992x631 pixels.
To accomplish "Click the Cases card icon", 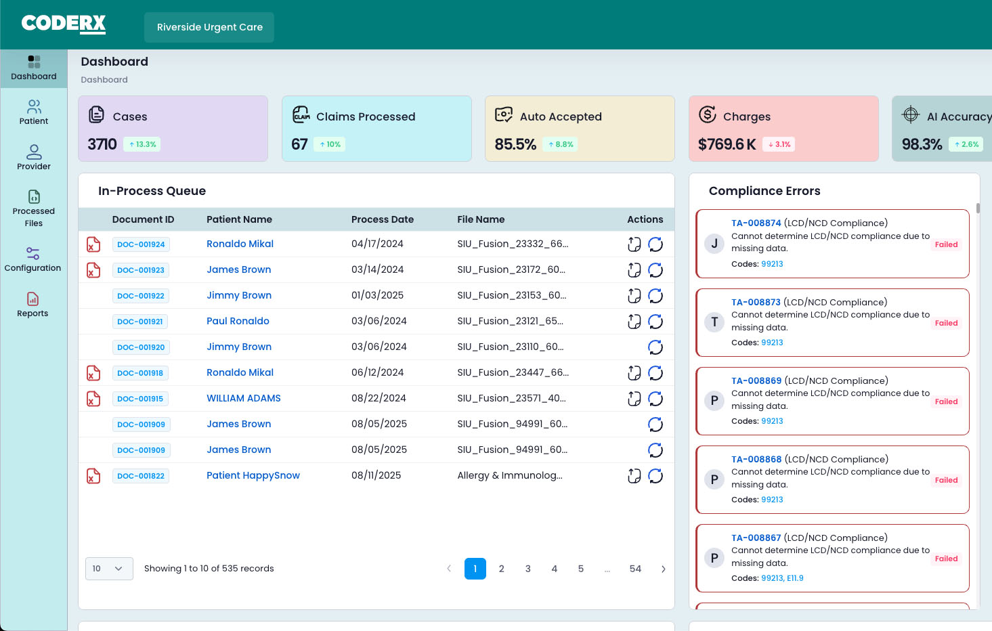I will point(97,115).
